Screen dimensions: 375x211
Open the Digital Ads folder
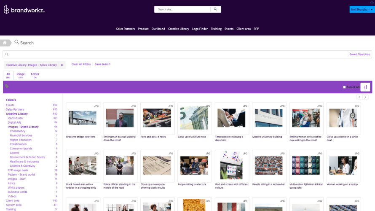[14, 122]
